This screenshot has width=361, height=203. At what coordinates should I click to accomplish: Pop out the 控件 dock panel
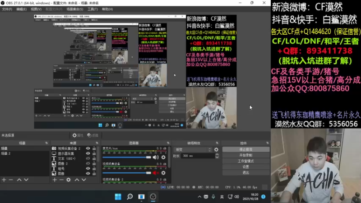(267, 143)
